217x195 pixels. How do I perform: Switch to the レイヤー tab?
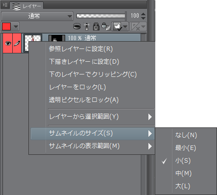[27, 6]
